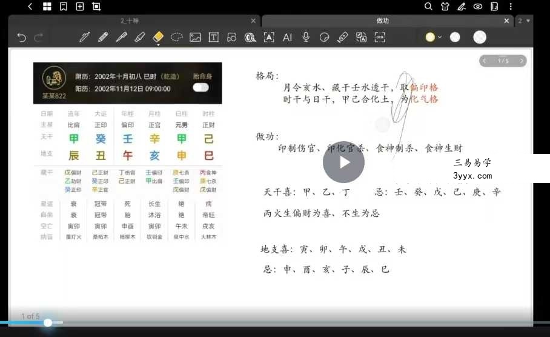Open the OCR scan tool

(380, 37)
